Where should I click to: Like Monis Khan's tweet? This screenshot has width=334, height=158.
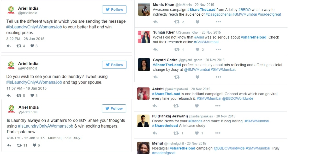click(198, 22)
